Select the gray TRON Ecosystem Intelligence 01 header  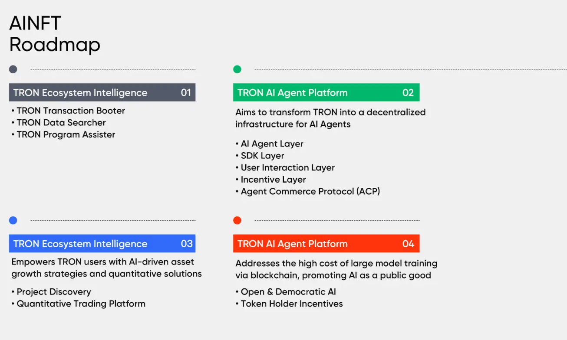coord(102,93)
